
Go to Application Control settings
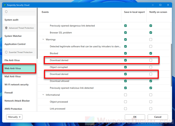click(x=19, y=44)
